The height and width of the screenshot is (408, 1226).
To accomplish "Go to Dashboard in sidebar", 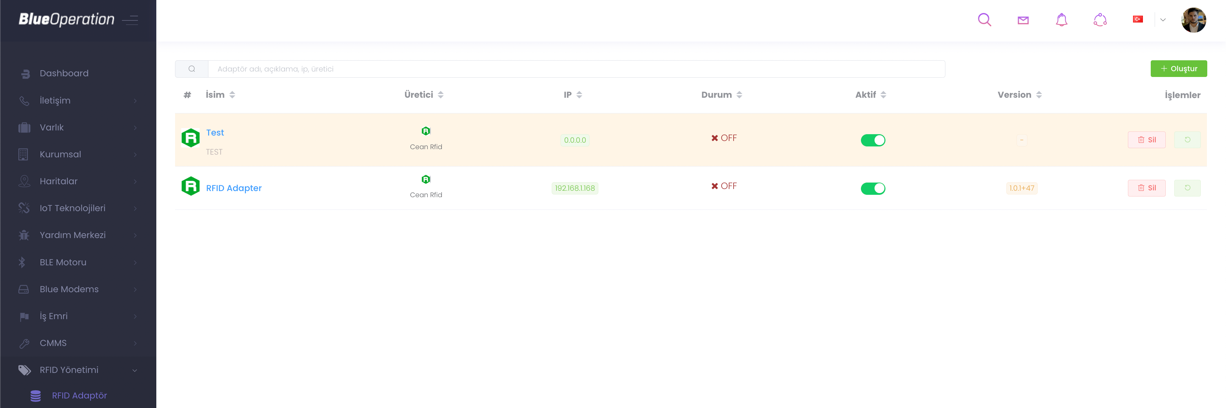I will [64, 73].
